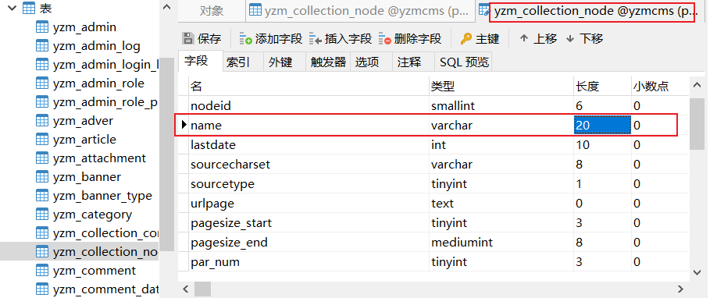Select the pagesize_start field name cell

tap(309, 223)
